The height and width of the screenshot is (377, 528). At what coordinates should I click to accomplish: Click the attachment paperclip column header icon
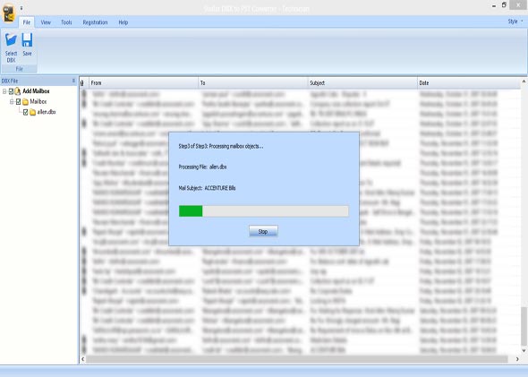[82, 83]
